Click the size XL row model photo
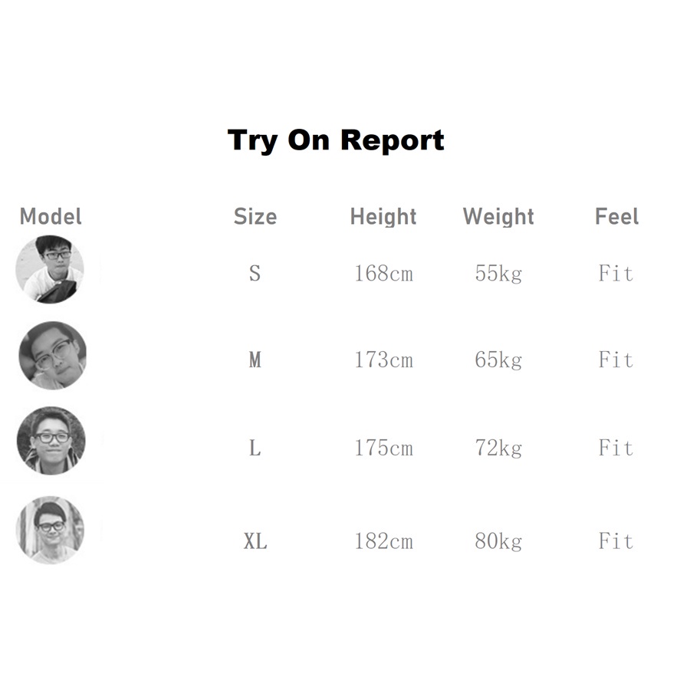 [x=51, y=530]
